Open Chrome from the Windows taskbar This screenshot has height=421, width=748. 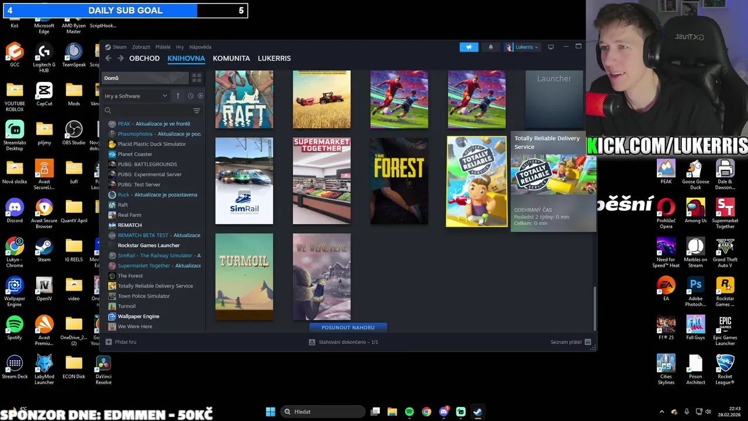coord(427,412)
